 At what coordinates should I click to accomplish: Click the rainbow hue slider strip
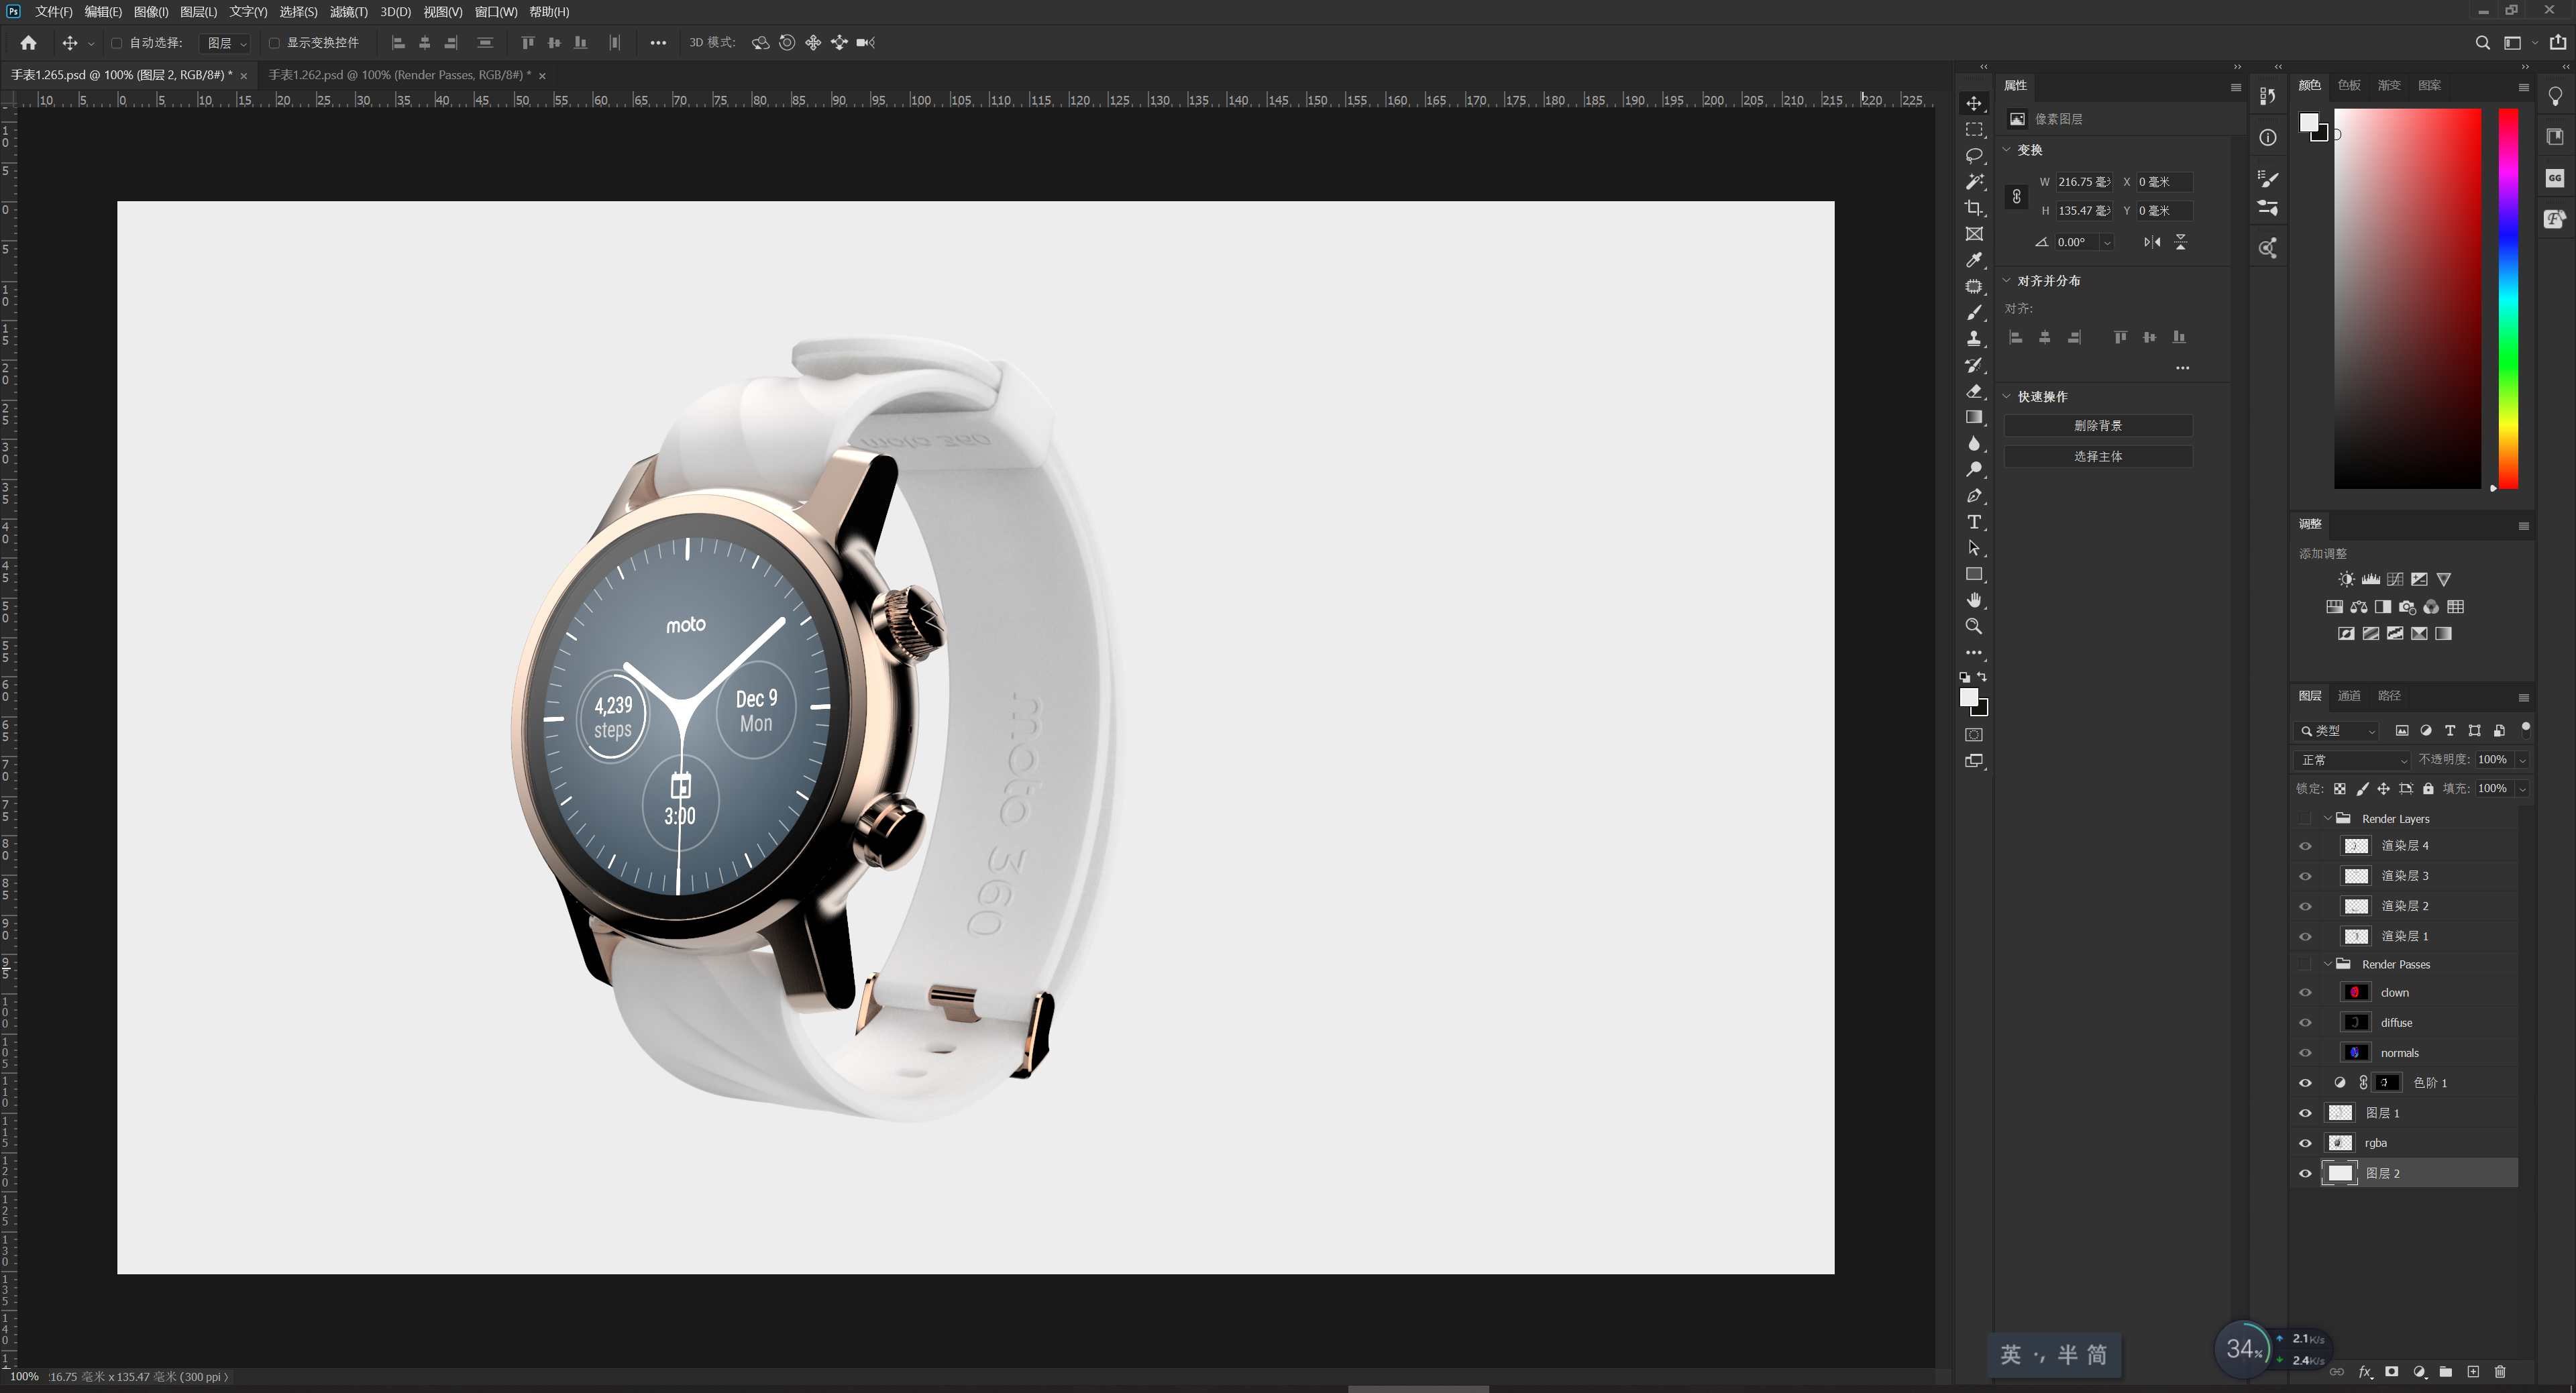[2508, 300]
